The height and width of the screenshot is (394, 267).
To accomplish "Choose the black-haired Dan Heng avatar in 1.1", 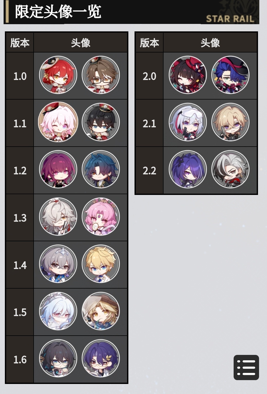I will click(101, 122).
